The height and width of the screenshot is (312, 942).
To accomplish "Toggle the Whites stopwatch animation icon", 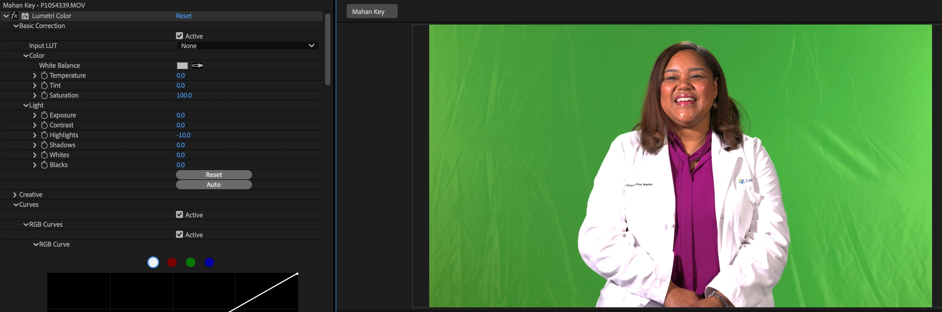I will coord(44,155).
